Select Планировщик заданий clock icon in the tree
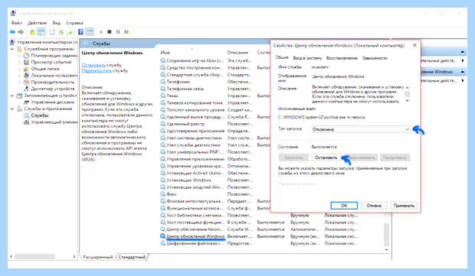The image size is (475, 276). pyautogui.click(x=26, y=55)
